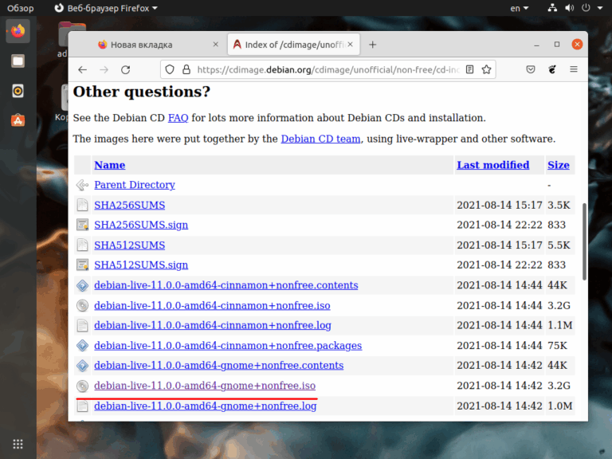The height and width of the screenshot is (459, 612).
Task: Click the forward navigation arrow
Action: (104, 70)
